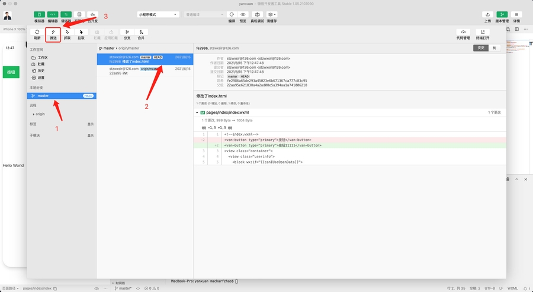Viewport: 533px width, 292px height.
Task: Click 显示 link next to 子模块
Action: pos(91,136)
